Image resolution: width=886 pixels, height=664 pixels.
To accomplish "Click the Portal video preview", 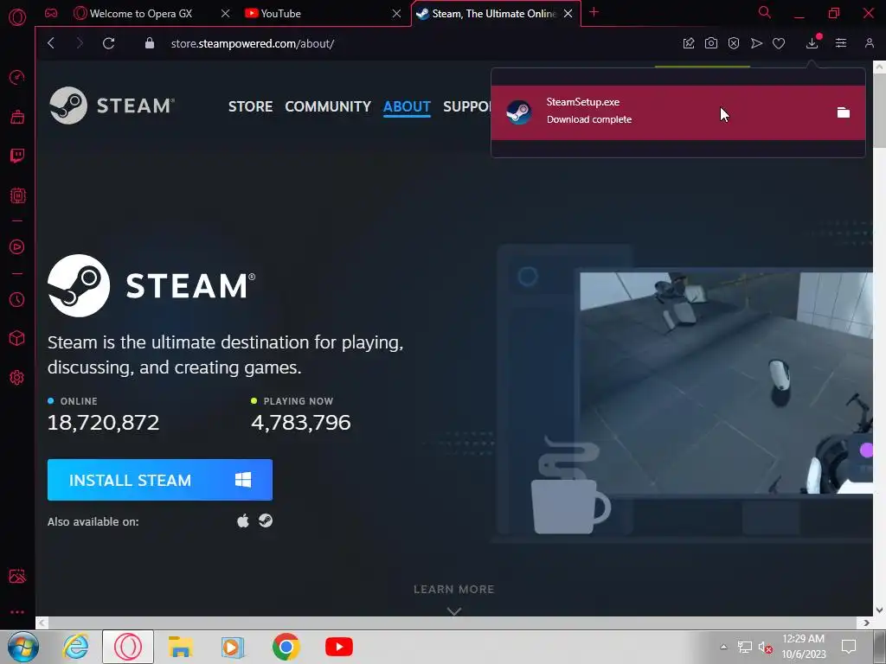I will [x=726, y=383].
